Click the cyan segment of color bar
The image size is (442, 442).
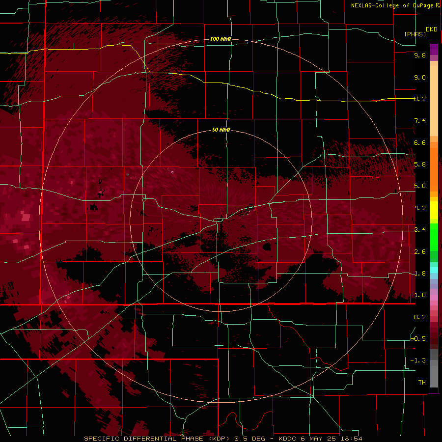tap(434, 270)
